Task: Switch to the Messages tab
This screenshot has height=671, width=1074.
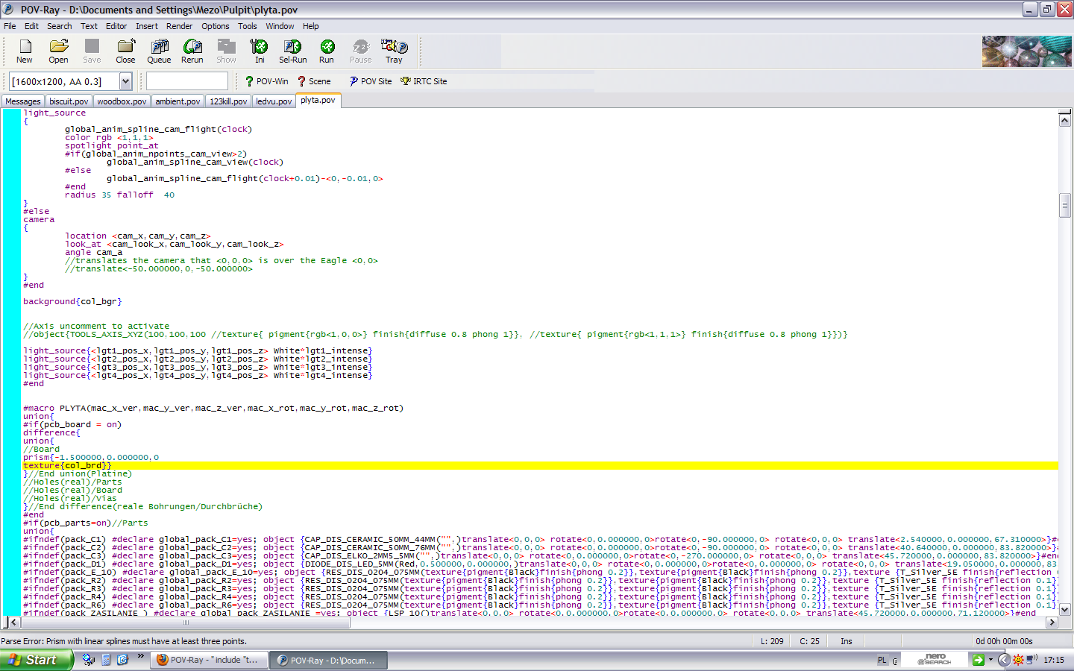Action: pyautogui.click(x=23, y=101)
